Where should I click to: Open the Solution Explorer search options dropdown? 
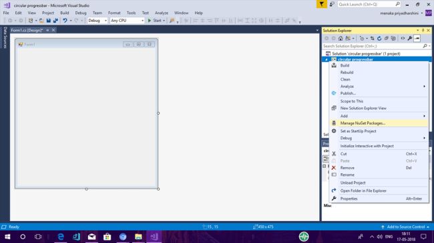(429, 46)
